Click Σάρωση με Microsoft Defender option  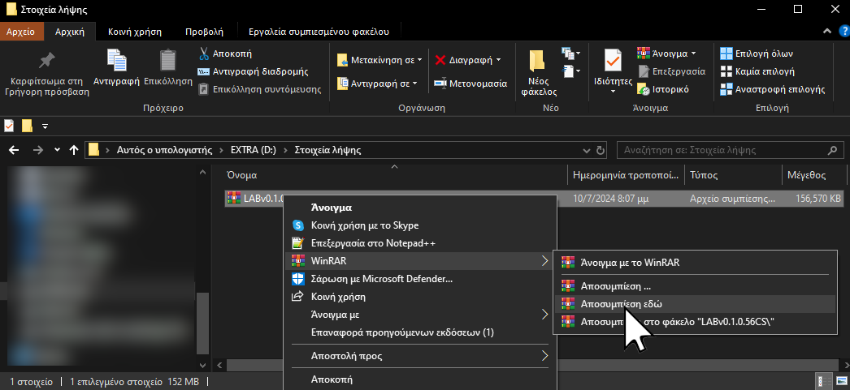[382, 279]
